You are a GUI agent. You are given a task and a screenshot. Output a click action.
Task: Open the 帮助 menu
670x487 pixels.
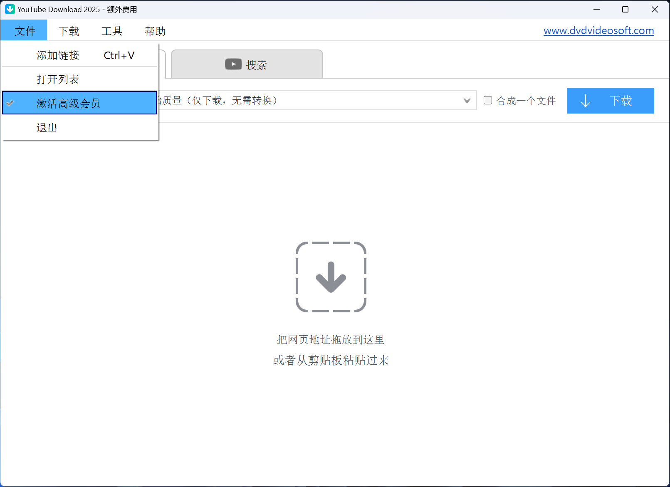(x=155, y=31)
